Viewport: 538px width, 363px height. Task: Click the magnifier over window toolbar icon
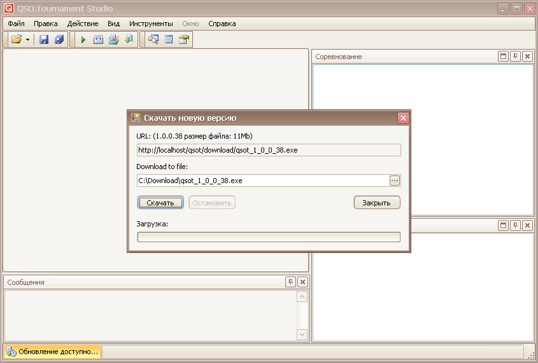coord(153,39)
